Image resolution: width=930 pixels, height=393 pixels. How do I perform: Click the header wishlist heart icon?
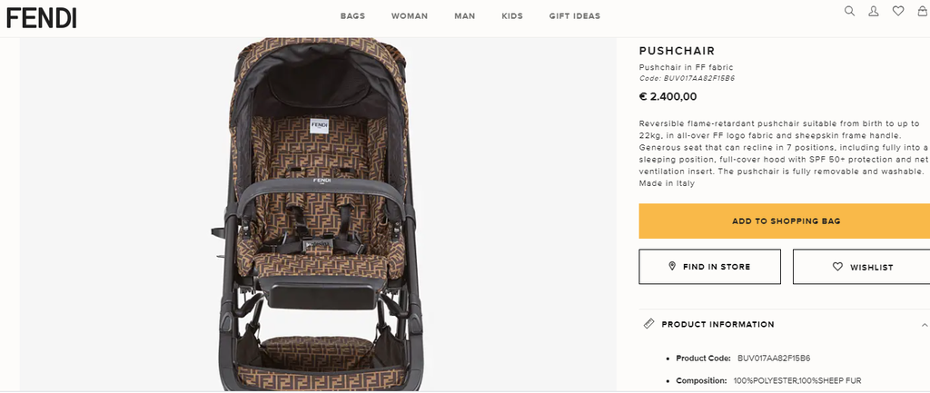pyautogui.click(x=898, y=11)
